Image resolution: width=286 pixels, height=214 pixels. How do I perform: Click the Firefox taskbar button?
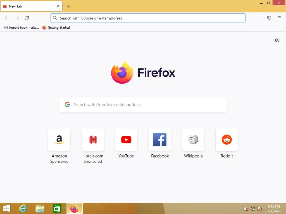(74, 208)
